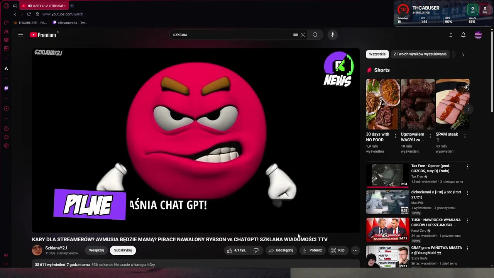Select Z Twoich wyników wyszukiwania chip
This screenshot has height=278, width=494.
pyautogui.click(x=420, y=54)
